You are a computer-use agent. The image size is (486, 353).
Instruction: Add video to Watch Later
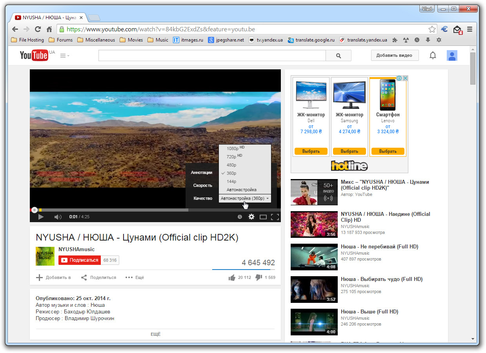click(x=240, y=217)
